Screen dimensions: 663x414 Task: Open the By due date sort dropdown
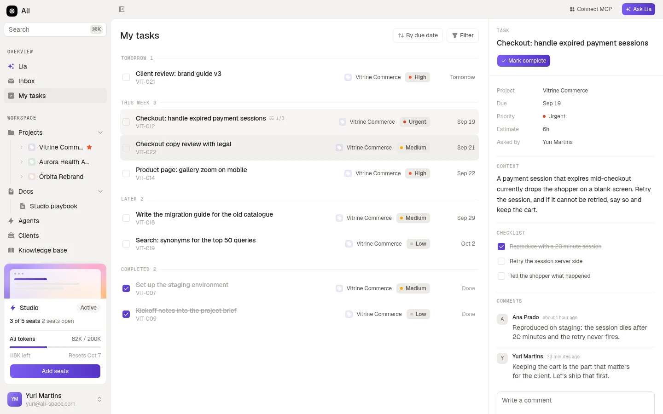[x=418, y=35]
